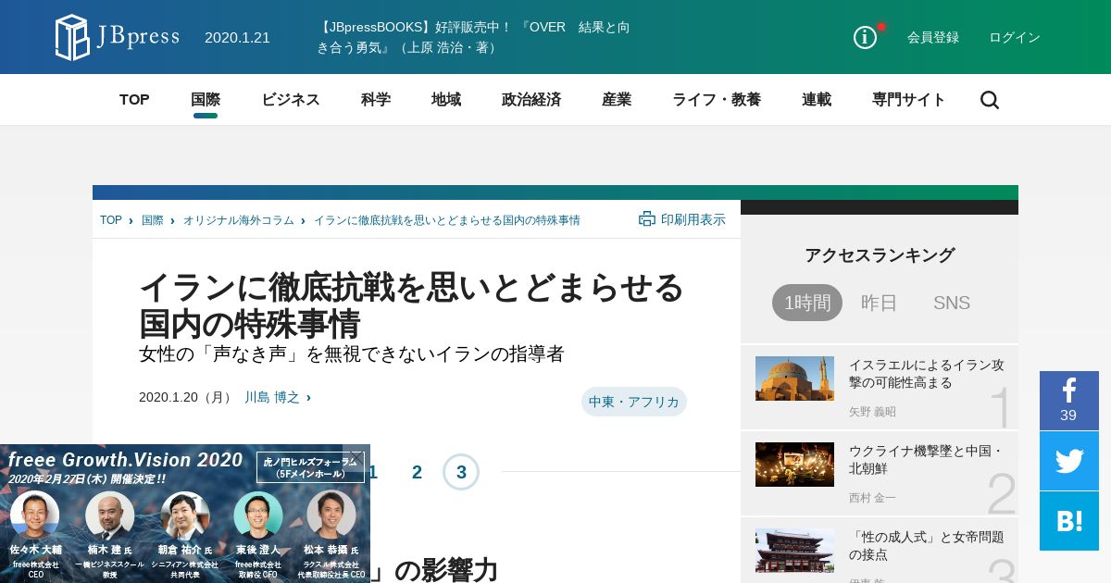Select the 1時間 ranking tab
Screen dimensions: 1111x583
coord(807,303)
